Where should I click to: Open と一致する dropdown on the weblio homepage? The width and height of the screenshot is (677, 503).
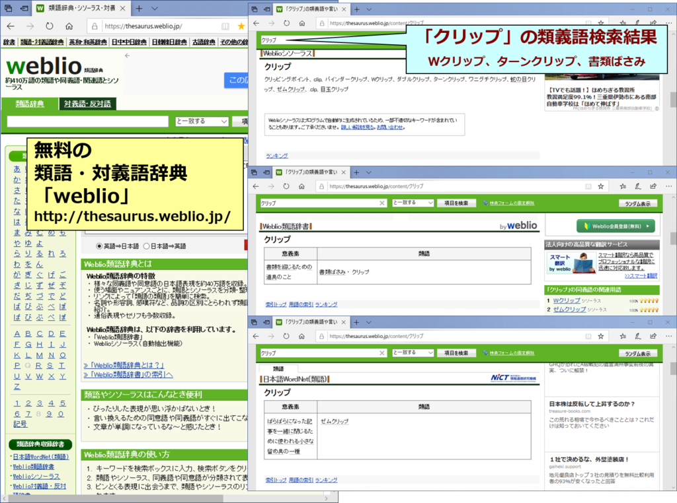[202, 121]
